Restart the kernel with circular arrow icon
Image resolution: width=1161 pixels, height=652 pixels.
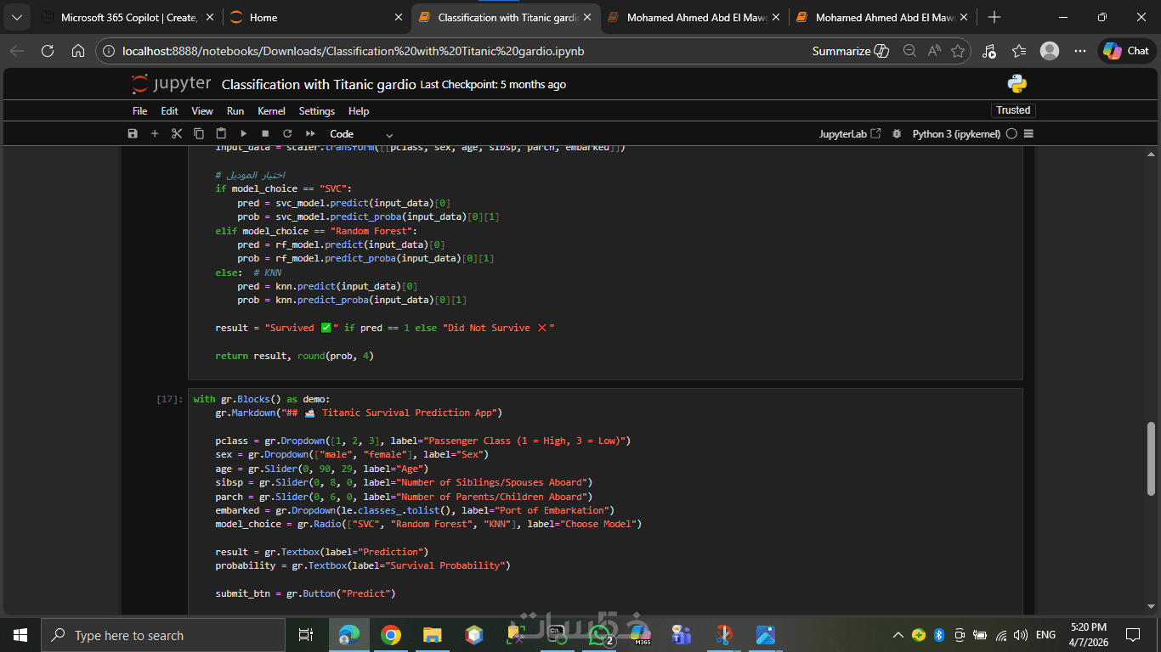287,133
